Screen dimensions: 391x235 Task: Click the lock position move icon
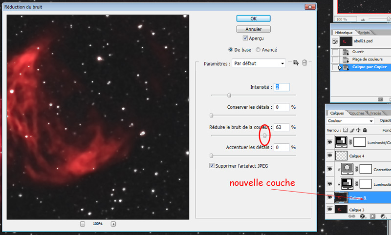coord(358,130)
